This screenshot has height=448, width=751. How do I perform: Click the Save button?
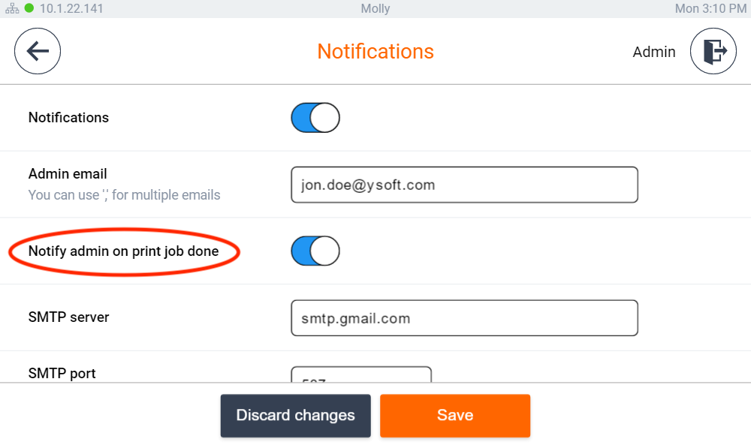(455, 415)
